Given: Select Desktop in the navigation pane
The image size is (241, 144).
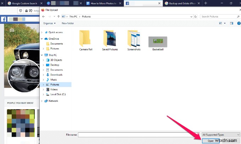Looking at the screenshot, I should (55, 65).
